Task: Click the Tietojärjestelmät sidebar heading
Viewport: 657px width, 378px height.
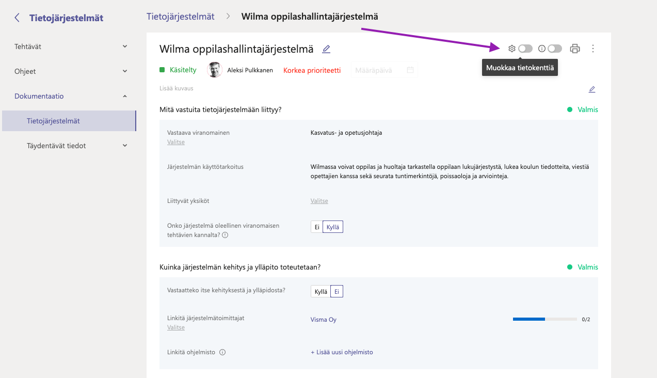Action: tap(66, 18)
